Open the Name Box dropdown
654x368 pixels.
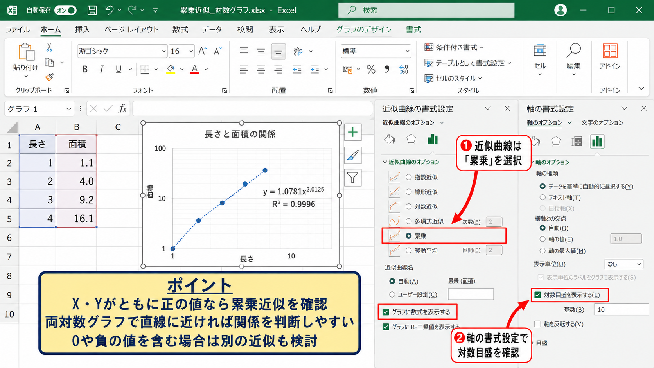[x=69, y=109]
